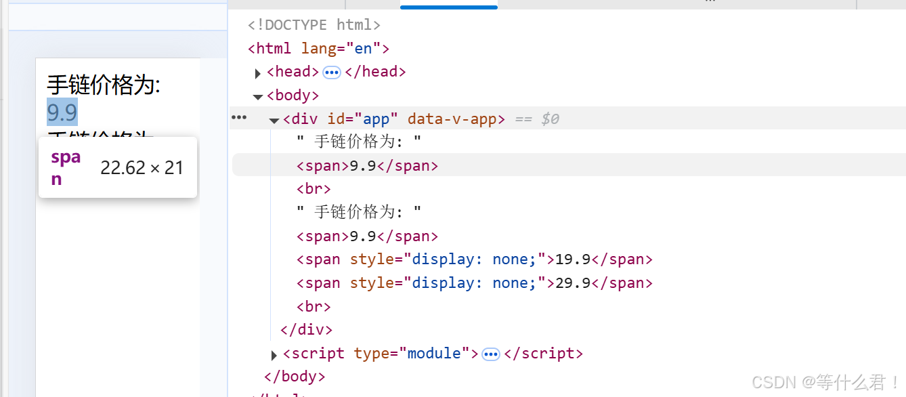
Task: Click the first 手链价格为: text on the page
Action: click(104, 85)
